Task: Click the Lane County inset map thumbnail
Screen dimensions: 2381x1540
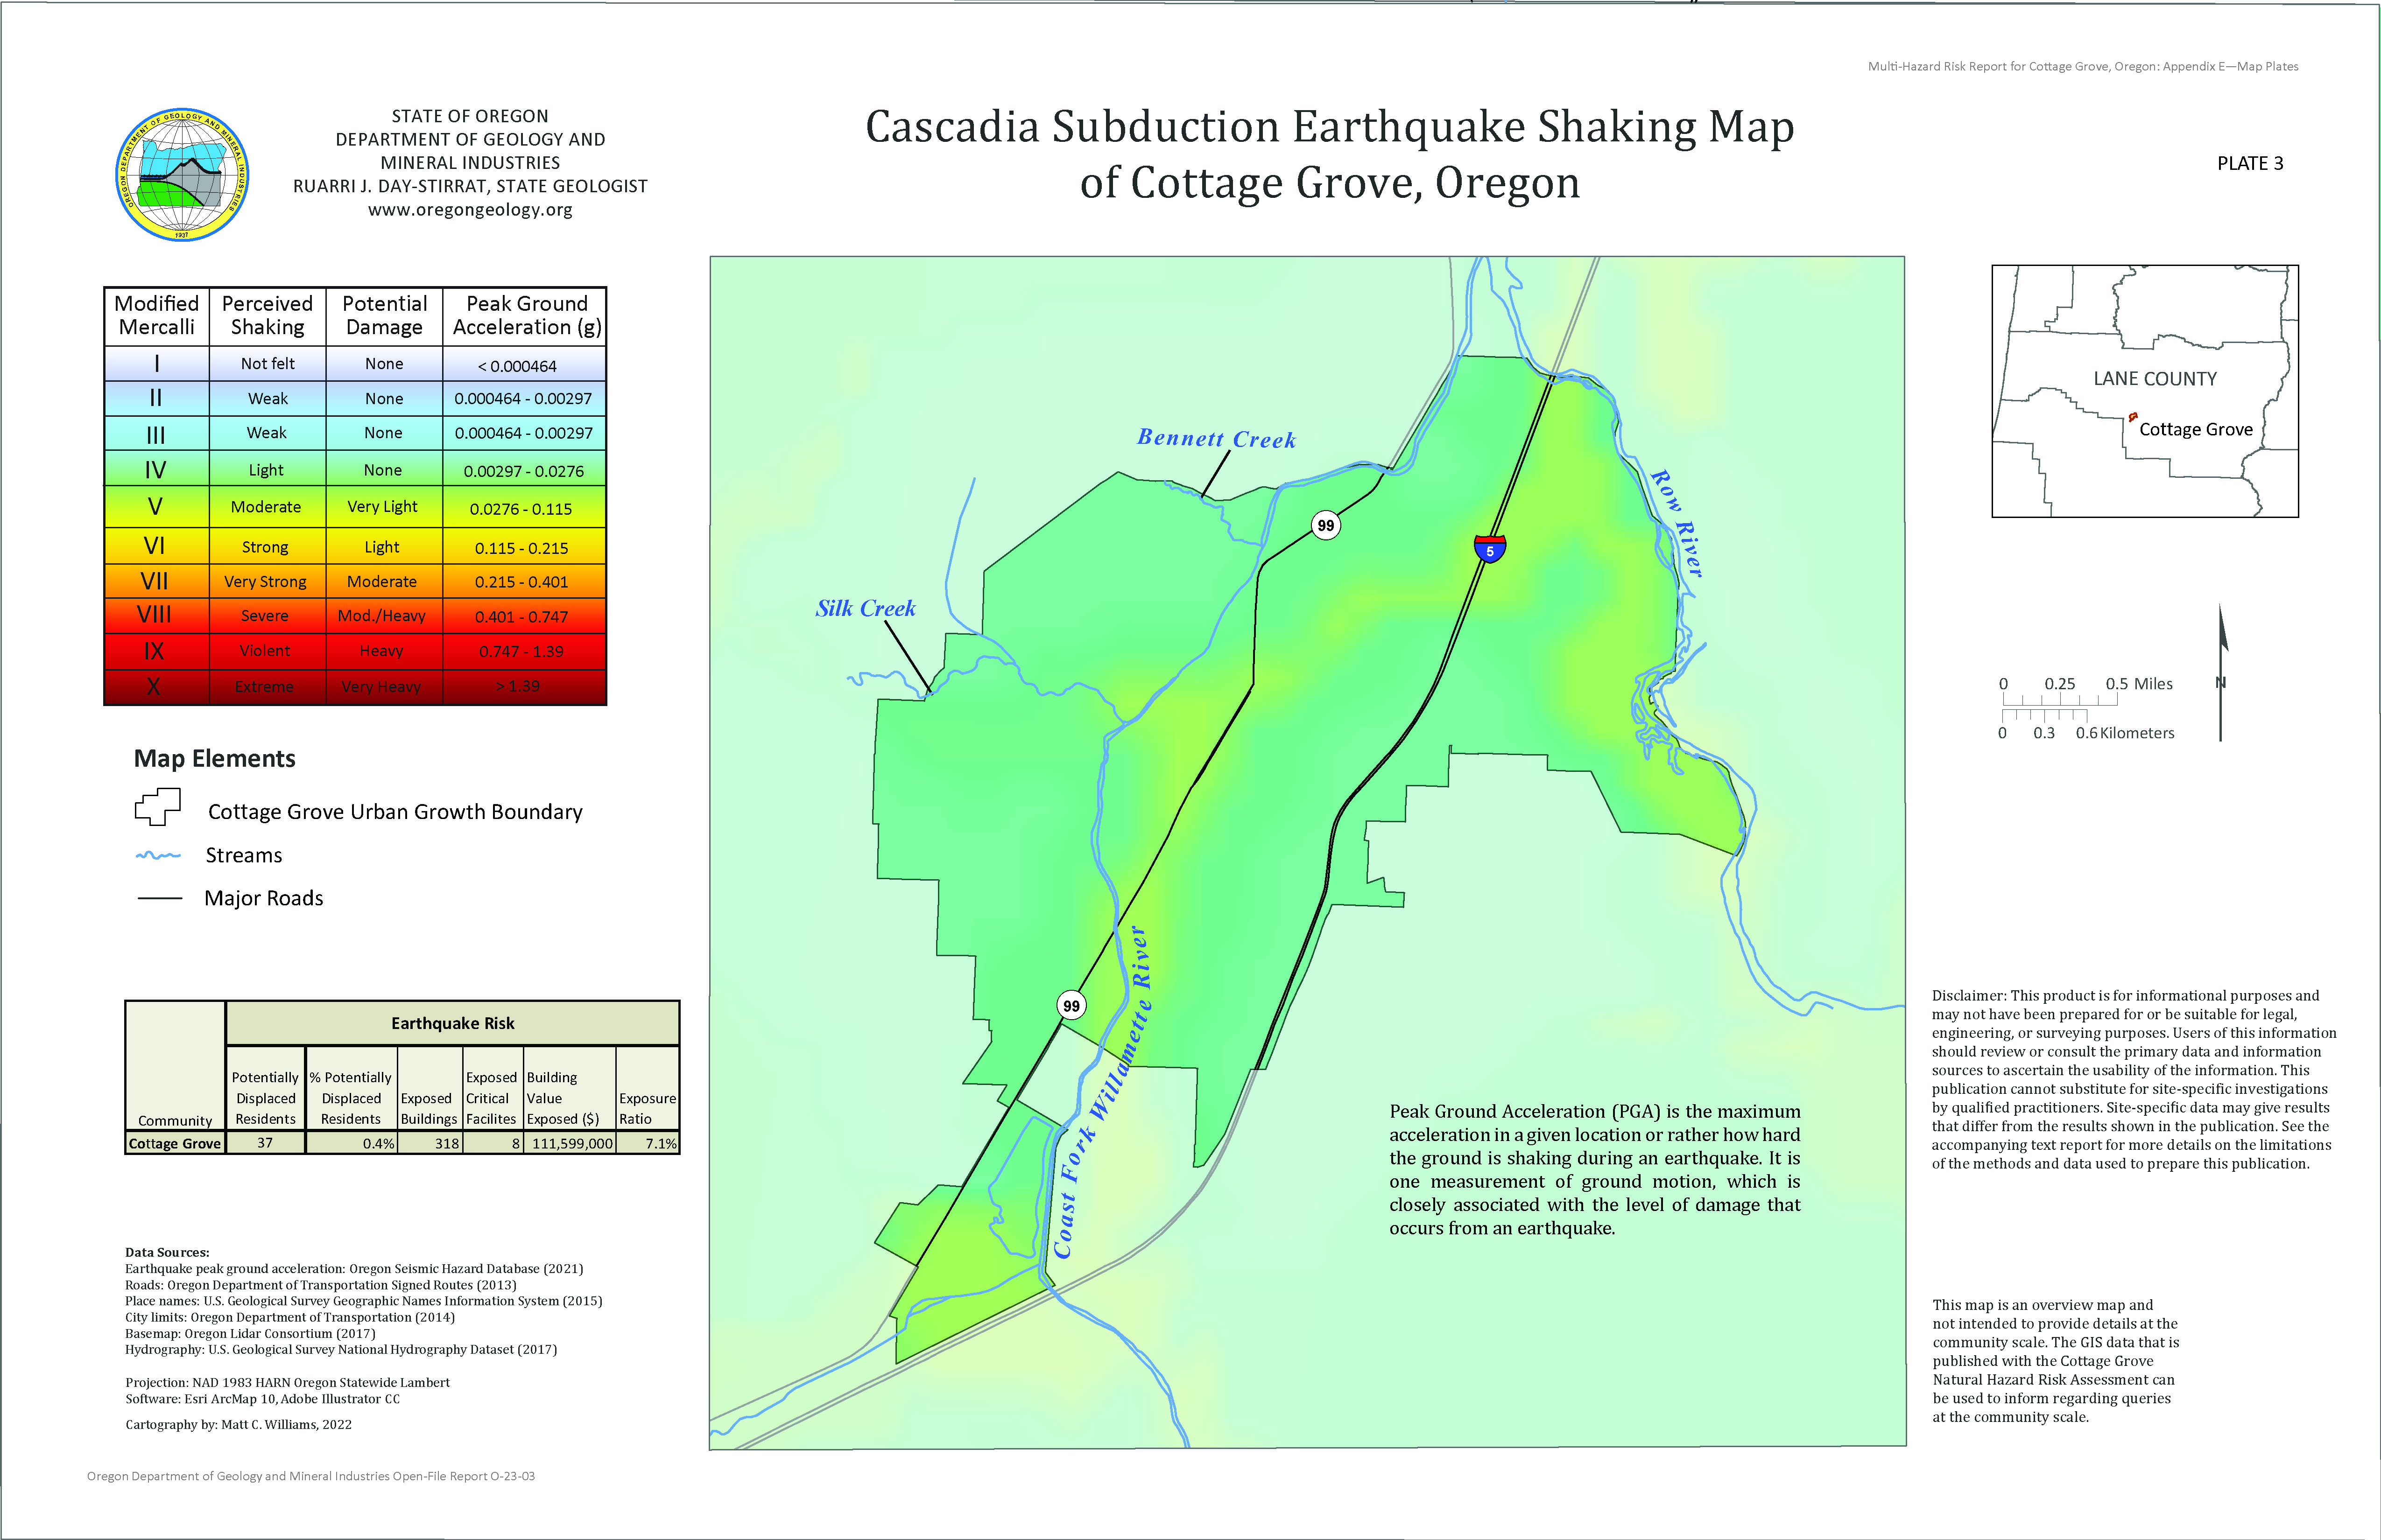Action: [2144, 391]
